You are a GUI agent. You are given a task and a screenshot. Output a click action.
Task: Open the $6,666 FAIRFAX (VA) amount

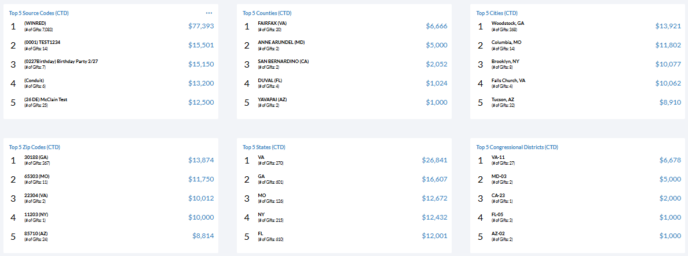pos(436,26)
